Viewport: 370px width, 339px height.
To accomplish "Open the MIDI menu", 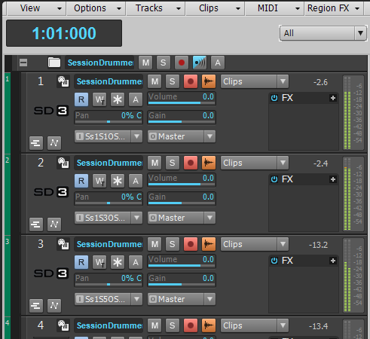I will 274,8.
